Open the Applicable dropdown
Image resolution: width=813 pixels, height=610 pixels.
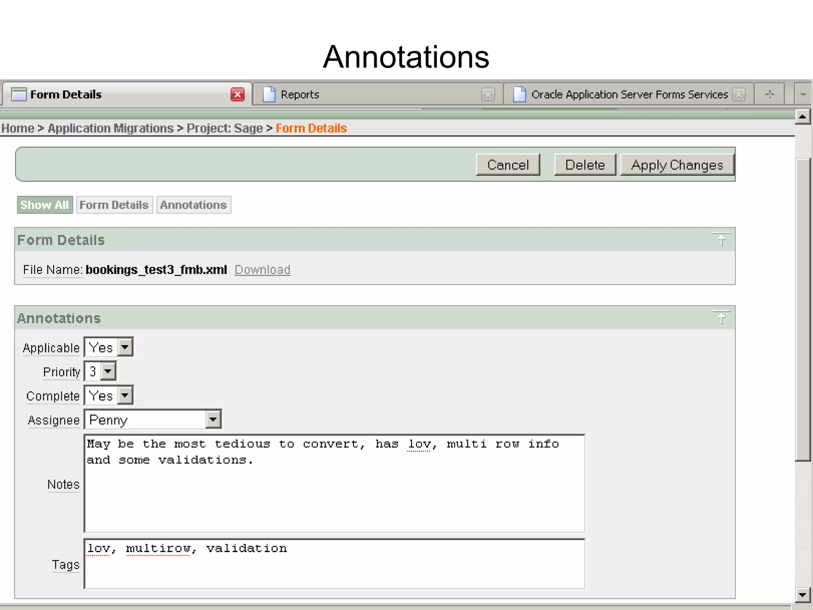(x=109, y=347)
